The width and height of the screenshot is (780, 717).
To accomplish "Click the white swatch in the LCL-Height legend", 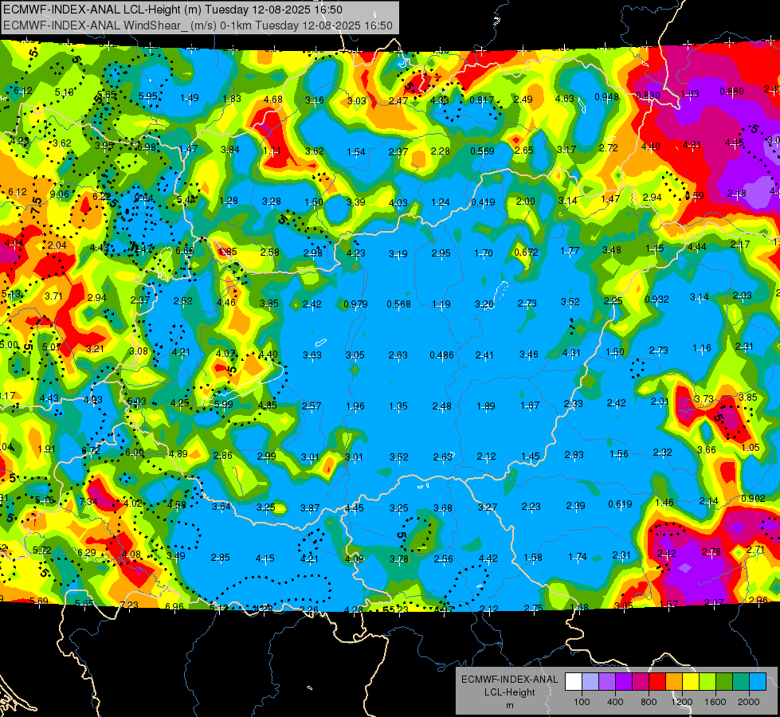I will 574,682.
